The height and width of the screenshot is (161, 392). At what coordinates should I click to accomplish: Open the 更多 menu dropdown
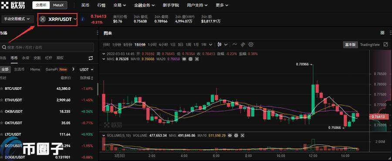click(222, 5)
